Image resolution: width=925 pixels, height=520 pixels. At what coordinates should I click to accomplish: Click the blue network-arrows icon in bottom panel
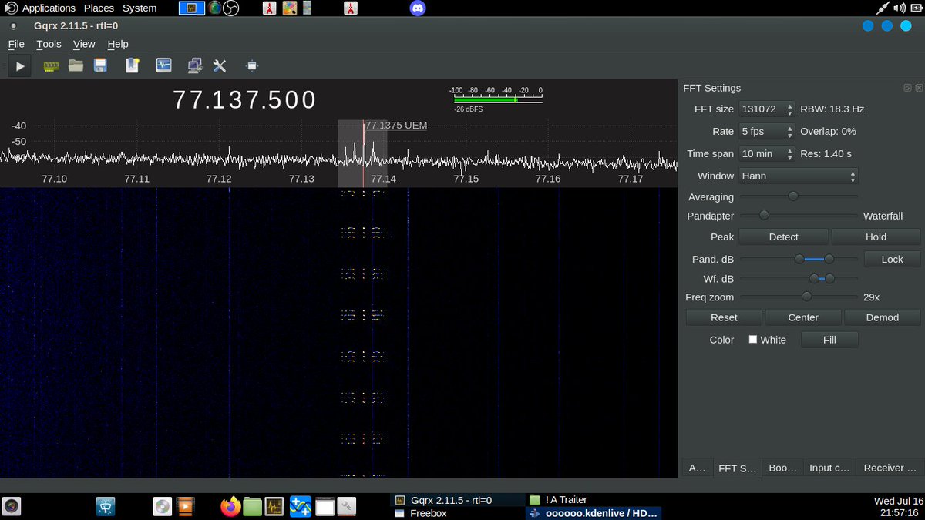click(300, 506)
